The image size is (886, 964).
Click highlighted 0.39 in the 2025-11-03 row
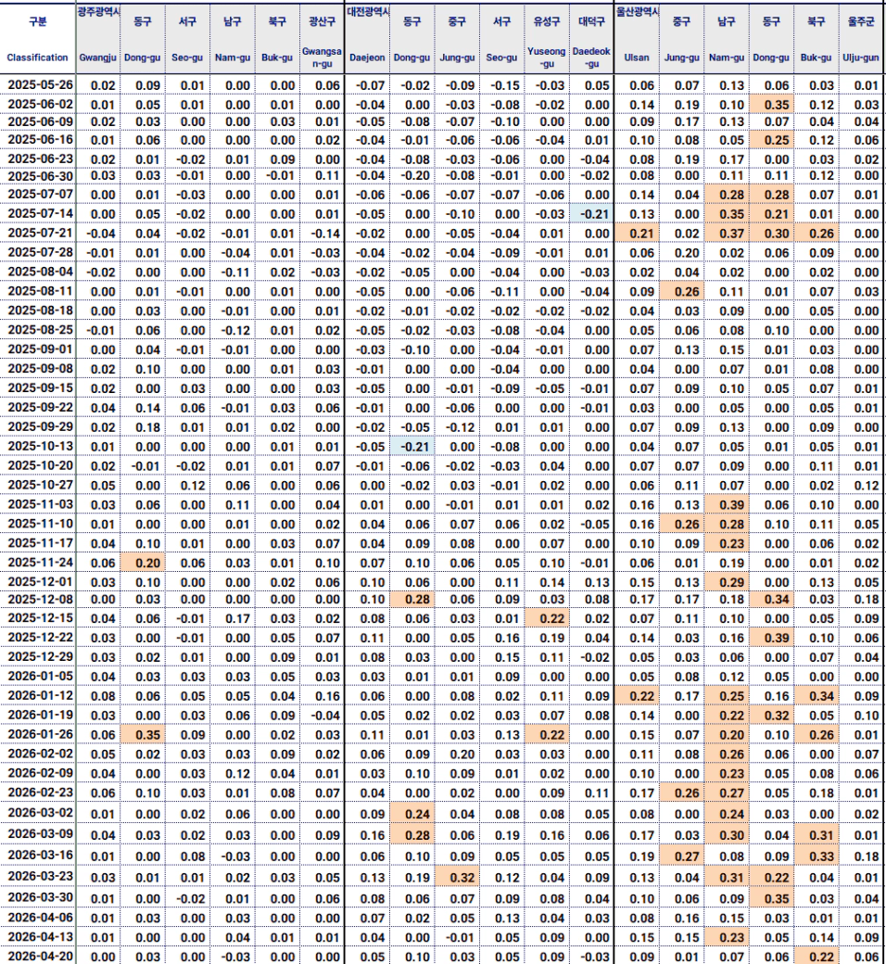tap(727, 505)
